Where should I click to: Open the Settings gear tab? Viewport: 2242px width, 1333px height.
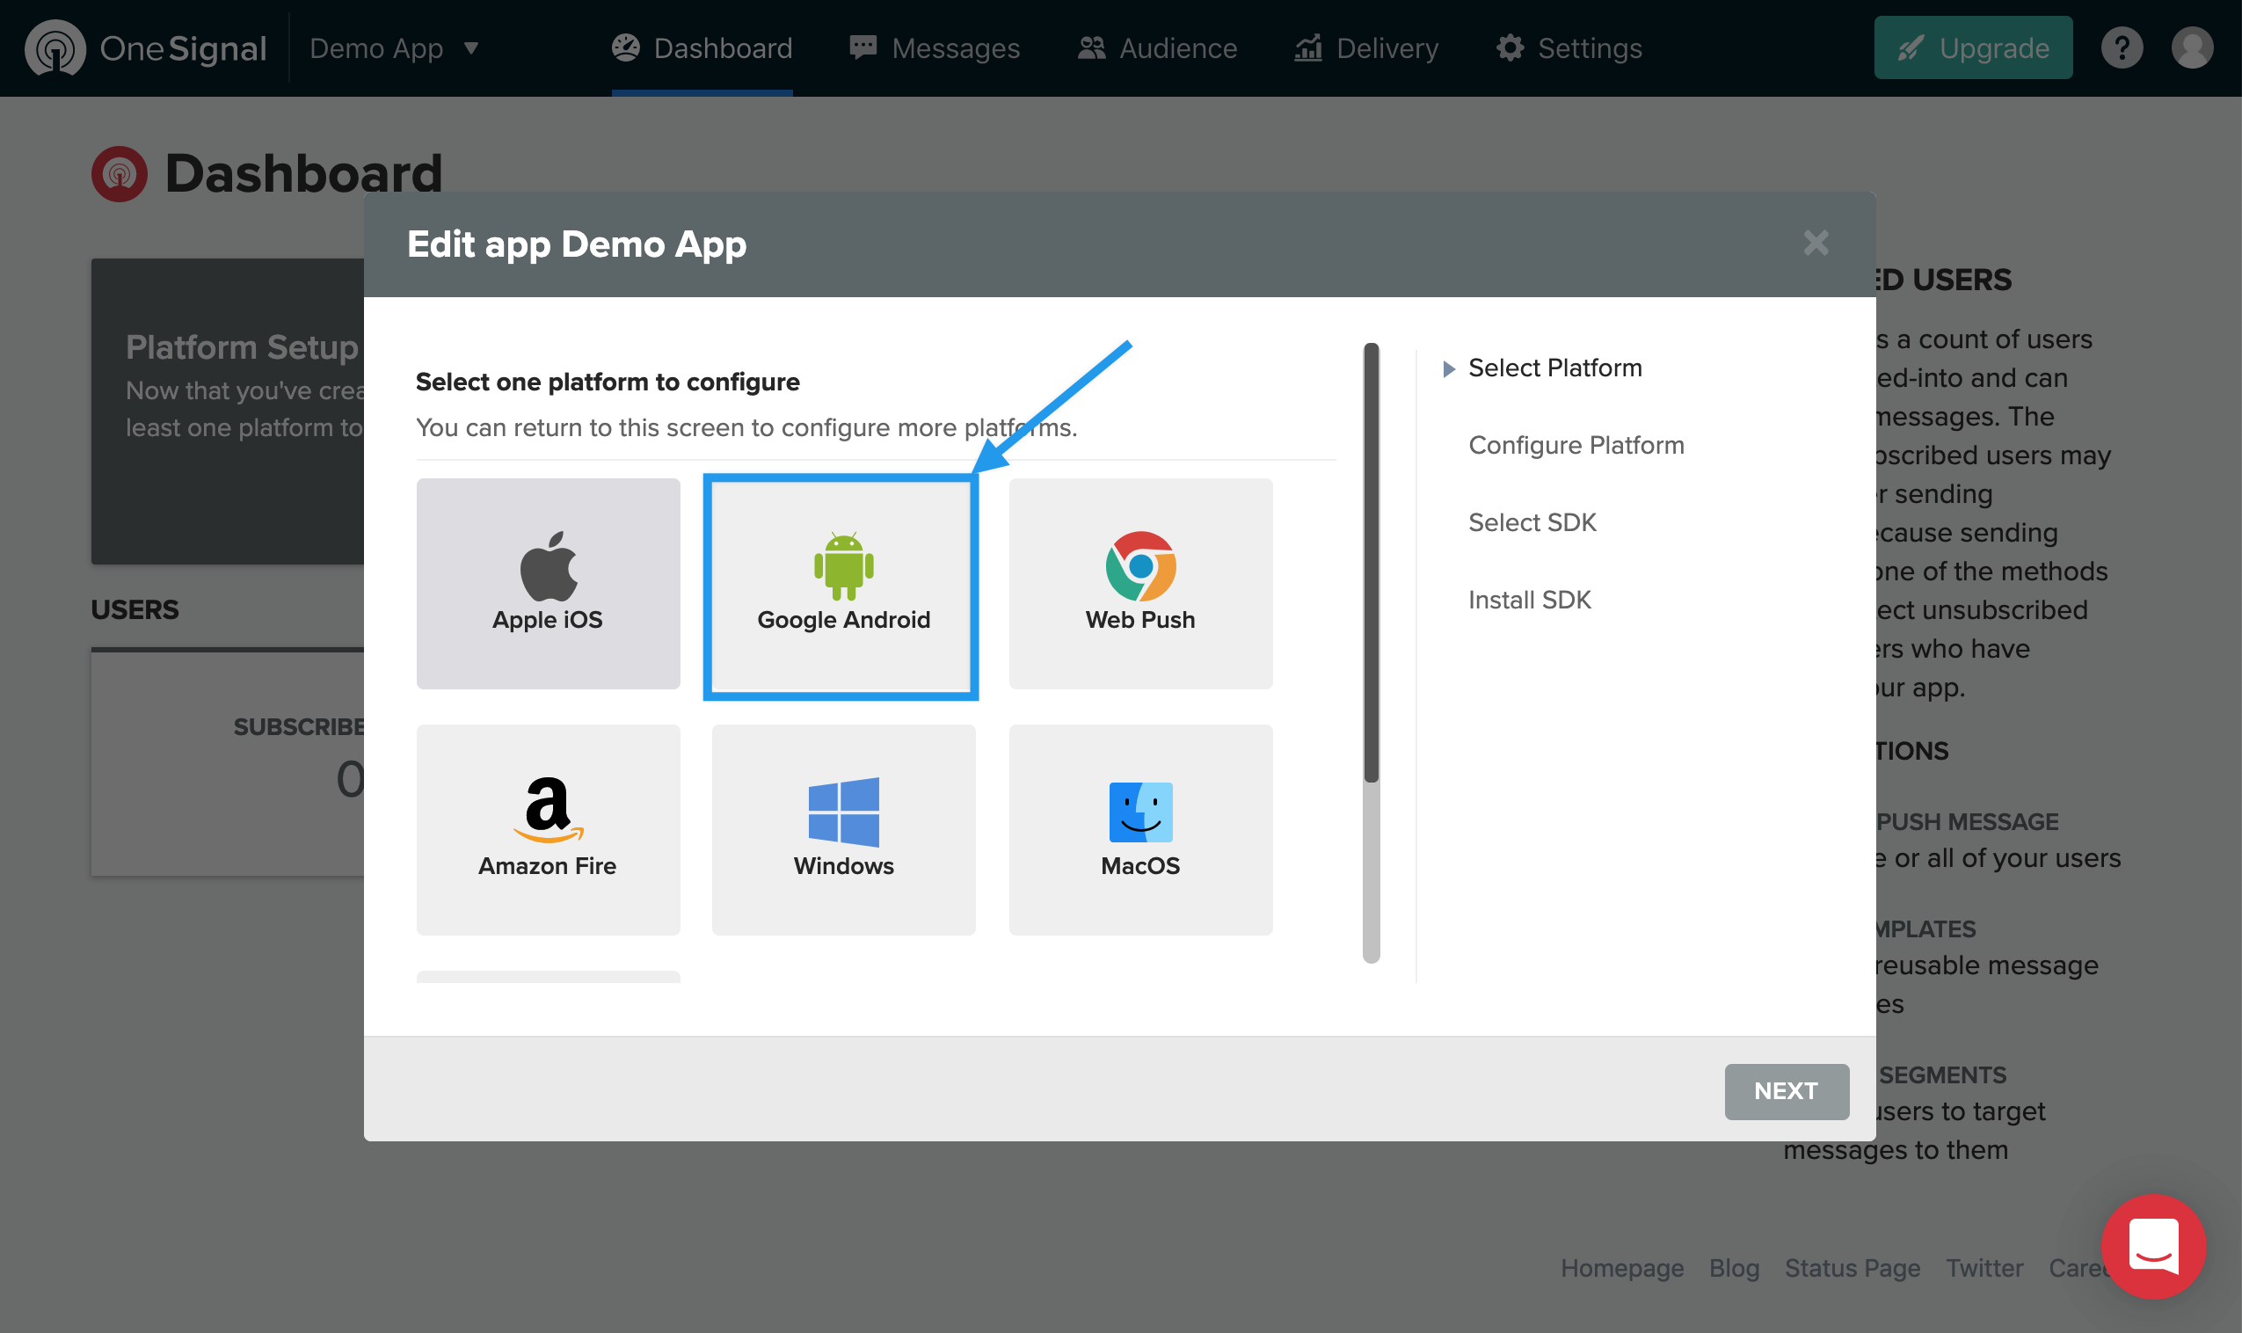(x=1569, y=47)
